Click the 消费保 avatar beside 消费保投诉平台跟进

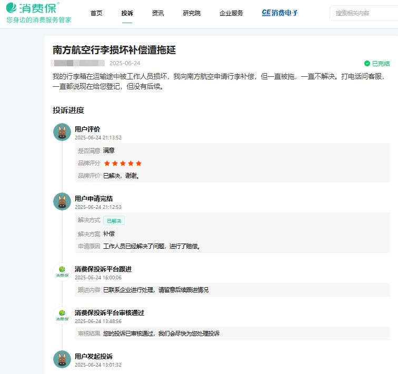[62, 272]
